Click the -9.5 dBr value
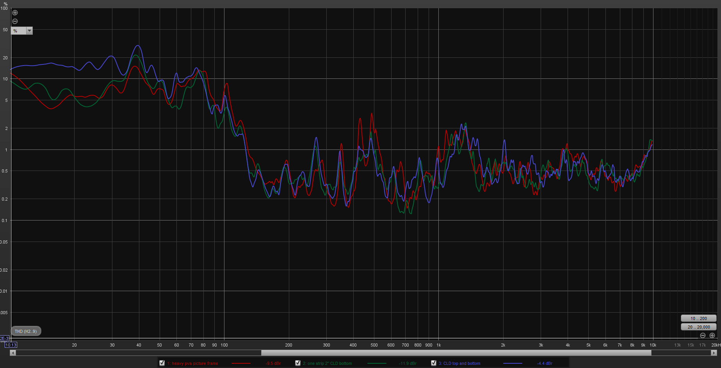The image size is (721, 368). (273, 363)
